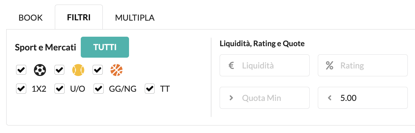Uncheck the tennis sport checkbox
Screen dimensions: 415x133
click(59, 70)
